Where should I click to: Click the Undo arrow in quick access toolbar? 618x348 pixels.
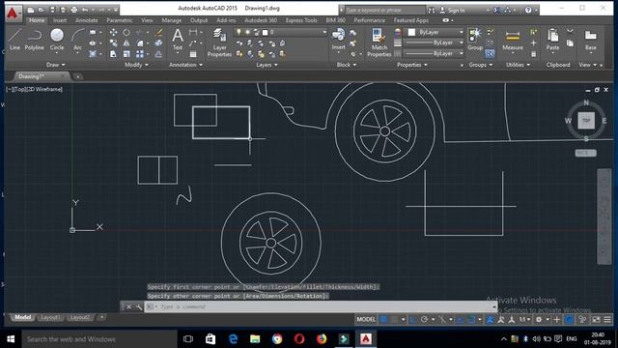pos(85,10)
